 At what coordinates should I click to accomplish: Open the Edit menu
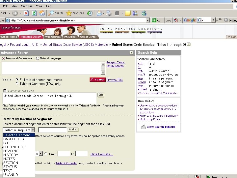[5, 6]
